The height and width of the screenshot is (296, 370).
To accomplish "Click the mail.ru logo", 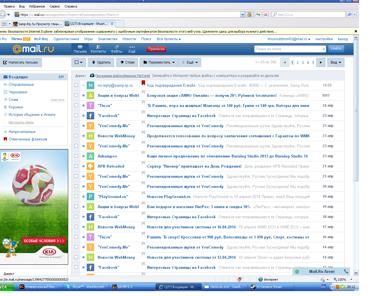I will [33, 49].
